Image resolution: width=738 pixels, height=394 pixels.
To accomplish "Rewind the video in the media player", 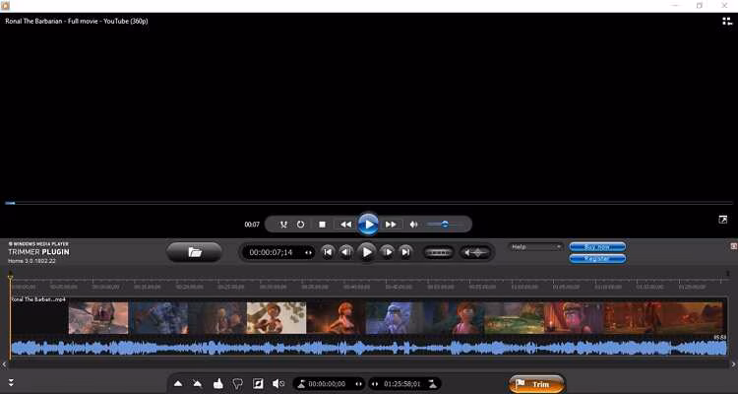I will point(346,225).
